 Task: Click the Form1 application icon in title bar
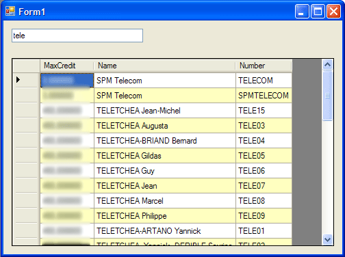[10, 11]
